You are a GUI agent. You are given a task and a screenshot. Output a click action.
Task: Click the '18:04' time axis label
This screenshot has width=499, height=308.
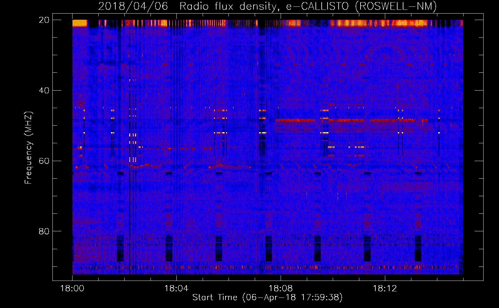176,289
